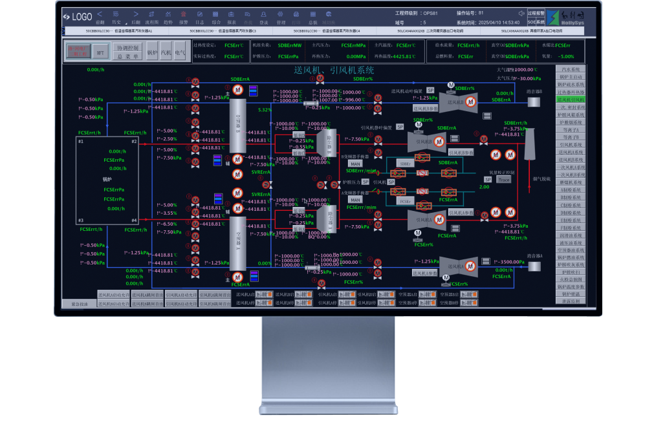Screen dimensions: 656x423
Task: Select 等离子A in the right sidebar
Action: pos(571,129)
